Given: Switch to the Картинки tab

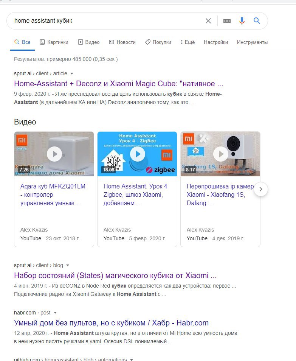Looking at the screenshot, I should click(x=54, y=42).
